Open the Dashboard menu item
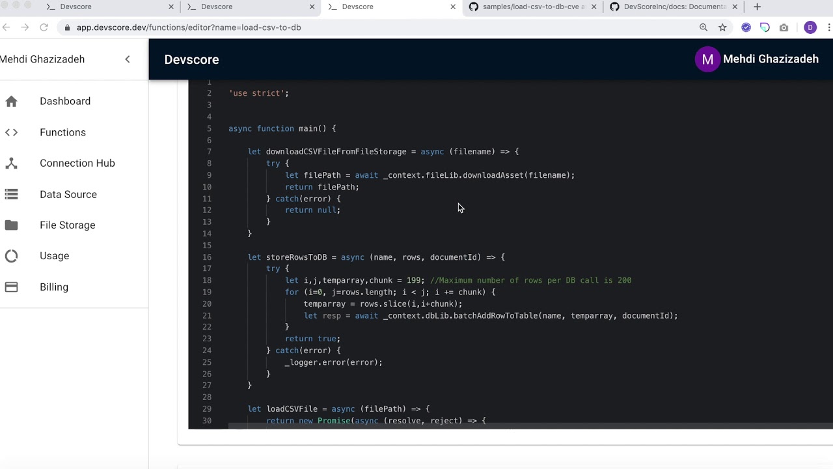This screenshot has width=833, height=469. pos(65,101)
